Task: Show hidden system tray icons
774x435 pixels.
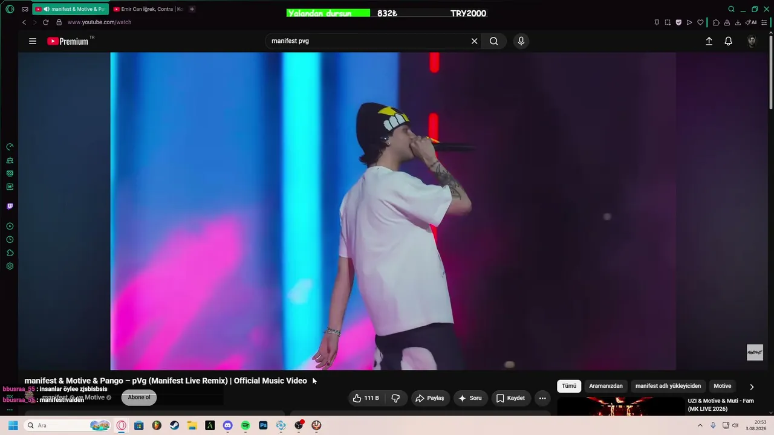Action: pyautogui.click(x=700, y=425)
